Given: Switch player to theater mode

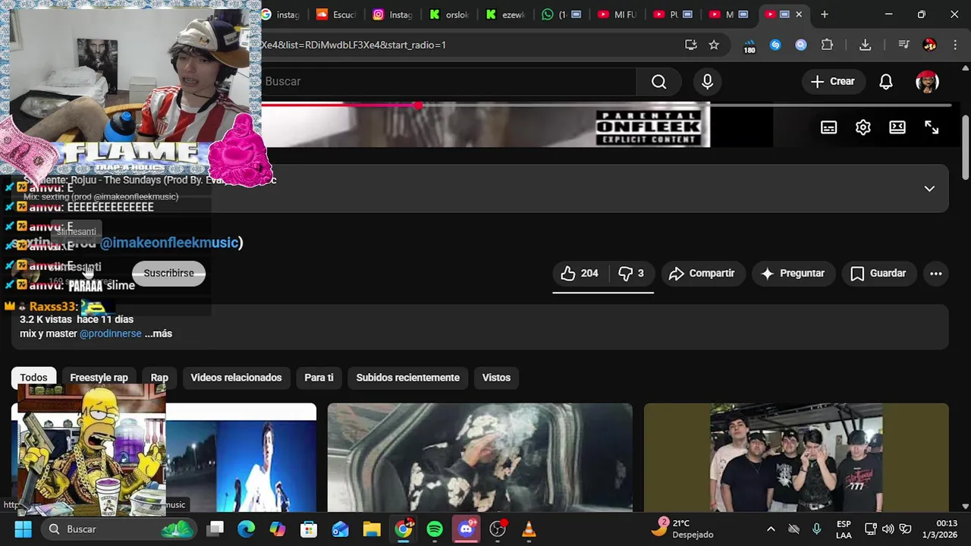Looking at the screenshot, I should 897,127.
